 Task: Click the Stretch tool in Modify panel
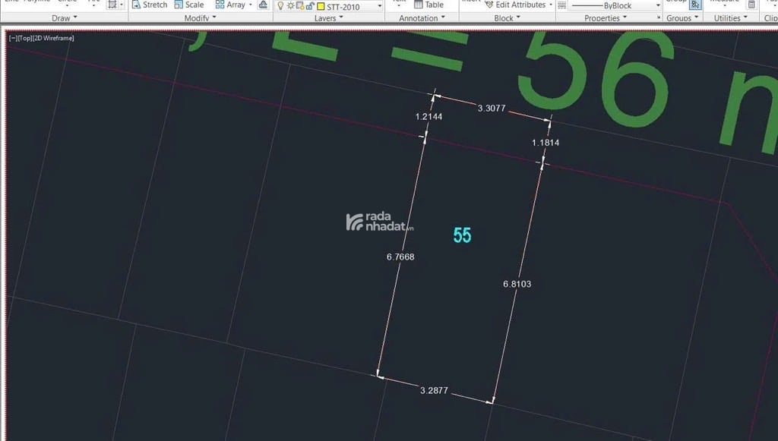149,5
